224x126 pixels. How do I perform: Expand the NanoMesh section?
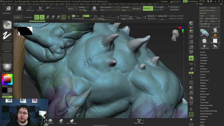204,61
